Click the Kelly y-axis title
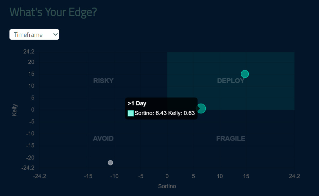Viewport: 319px width, 196px height. coord(15,110)
